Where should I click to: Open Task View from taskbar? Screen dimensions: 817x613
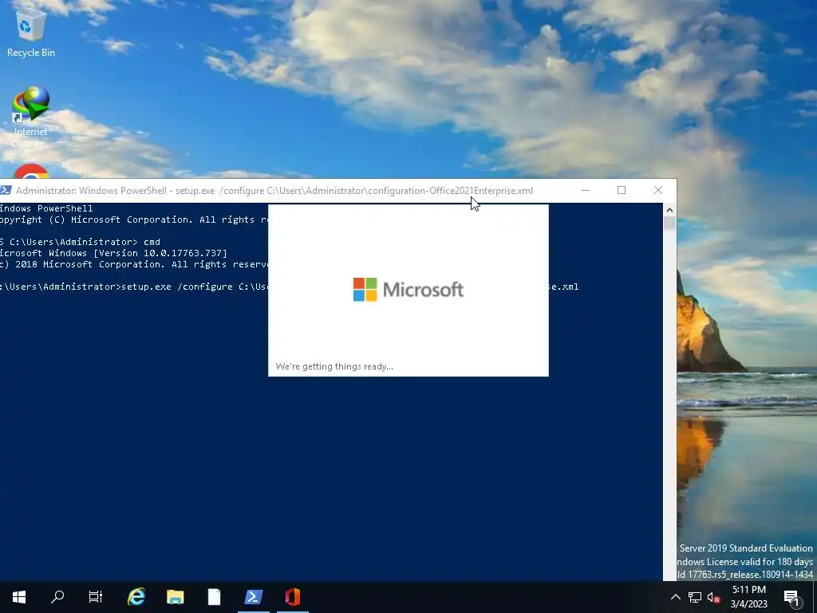click(96, 597)
